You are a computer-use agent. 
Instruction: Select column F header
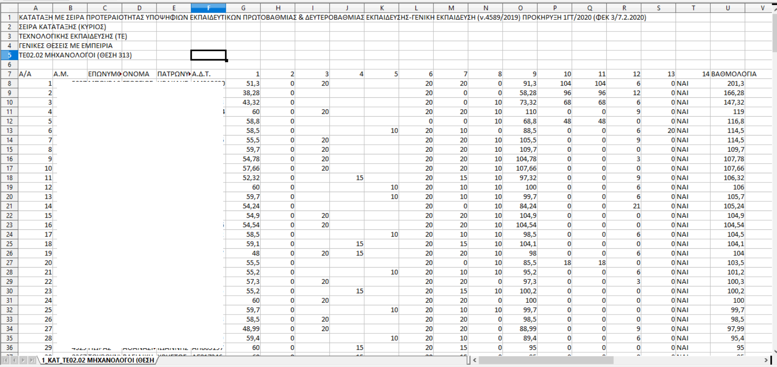click(209, 8)
